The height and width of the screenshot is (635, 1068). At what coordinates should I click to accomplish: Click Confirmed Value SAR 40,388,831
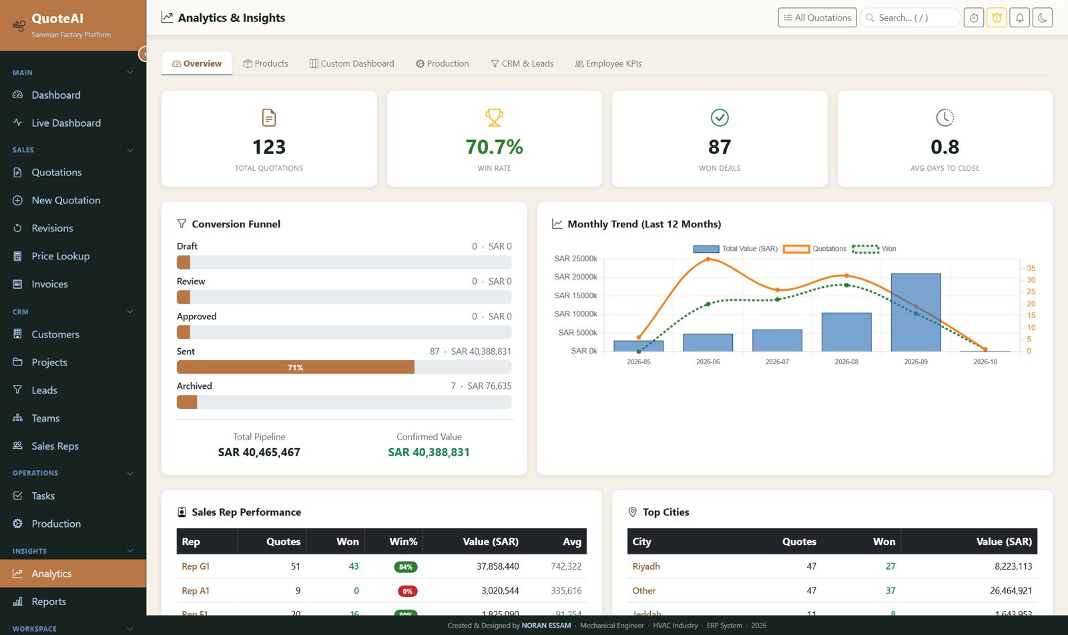[429, 452]
